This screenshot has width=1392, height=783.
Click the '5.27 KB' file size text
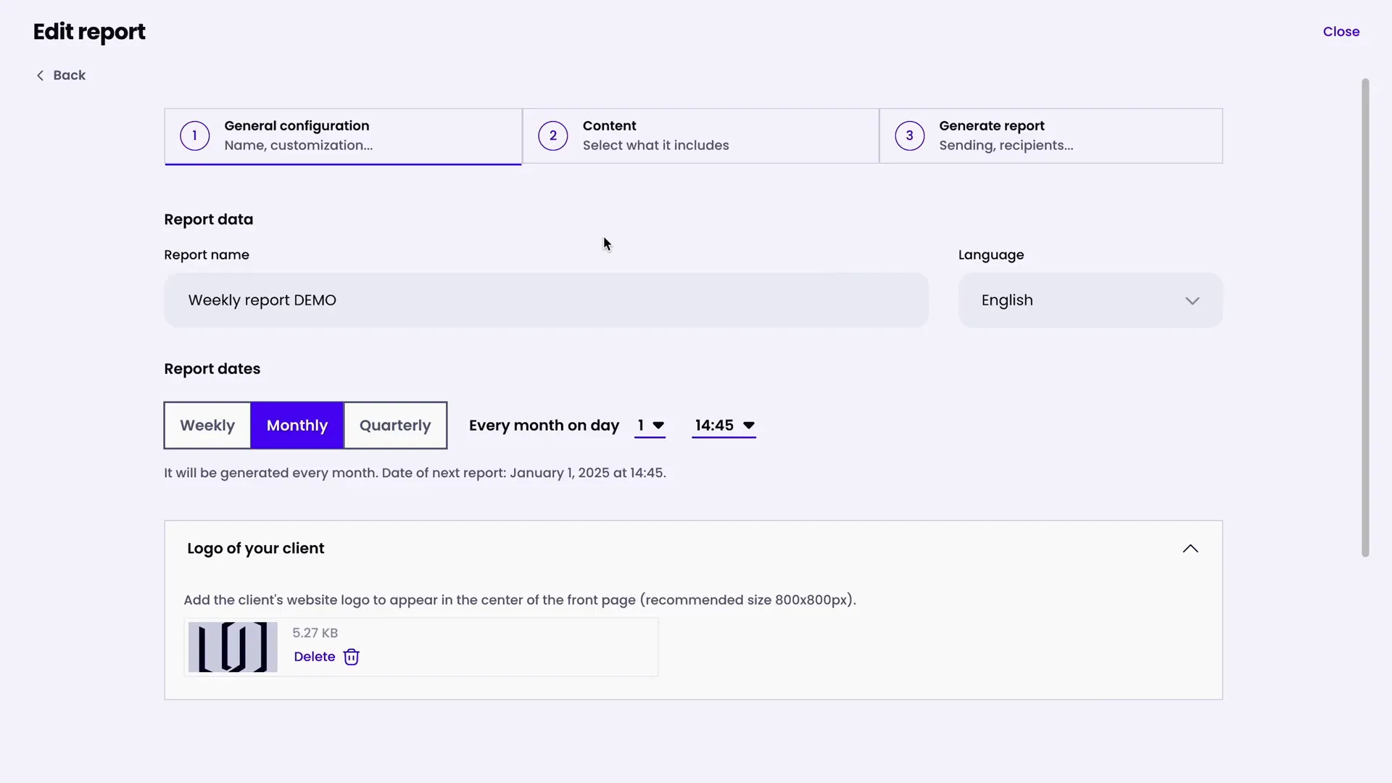pyautogui.click(x=315, y=633)
